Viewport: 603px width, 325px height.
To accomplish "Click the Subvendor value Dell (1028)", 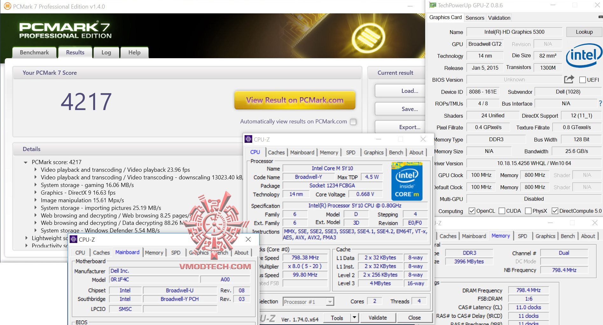I will coord(568,92).
